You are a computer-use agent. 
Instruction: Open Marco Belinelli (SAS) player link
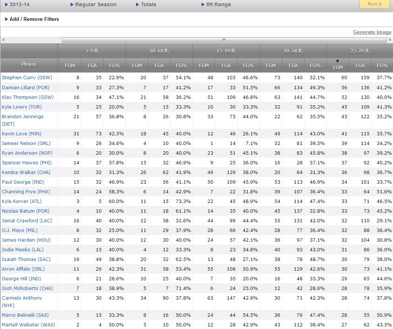pos(25,315)
